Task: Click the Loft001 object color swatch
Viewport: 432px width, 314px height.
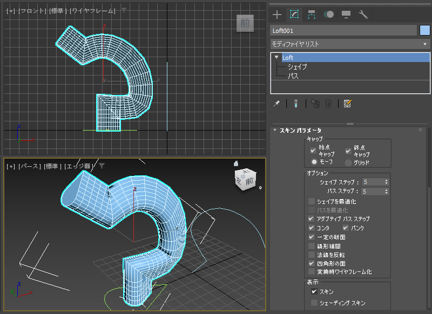Action: click(425, 30)
